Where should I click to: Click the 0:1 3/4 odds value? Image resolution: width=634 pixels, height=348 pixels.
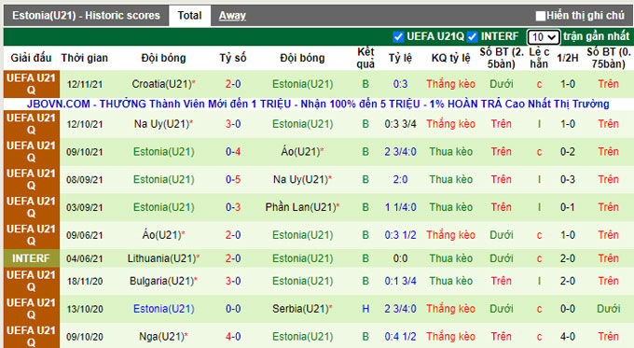pyautogui.click(x=400, y=281)
